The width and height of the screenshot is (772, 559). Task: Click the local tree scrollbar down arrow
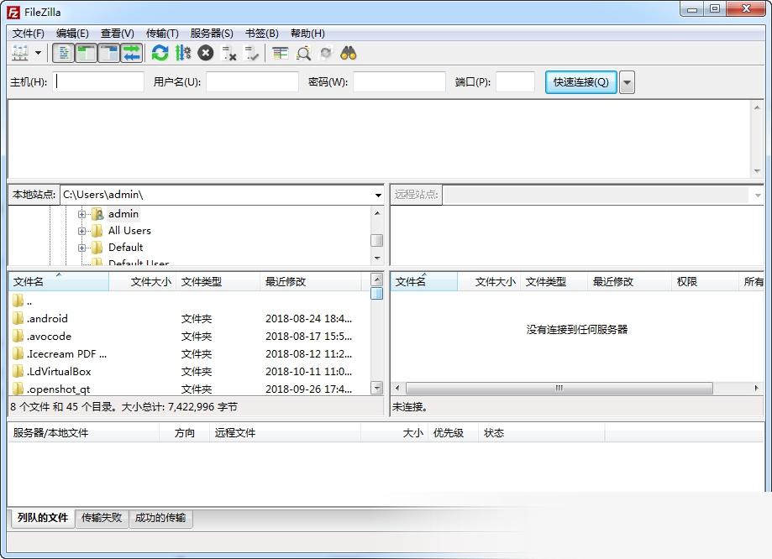coord(377,258)
